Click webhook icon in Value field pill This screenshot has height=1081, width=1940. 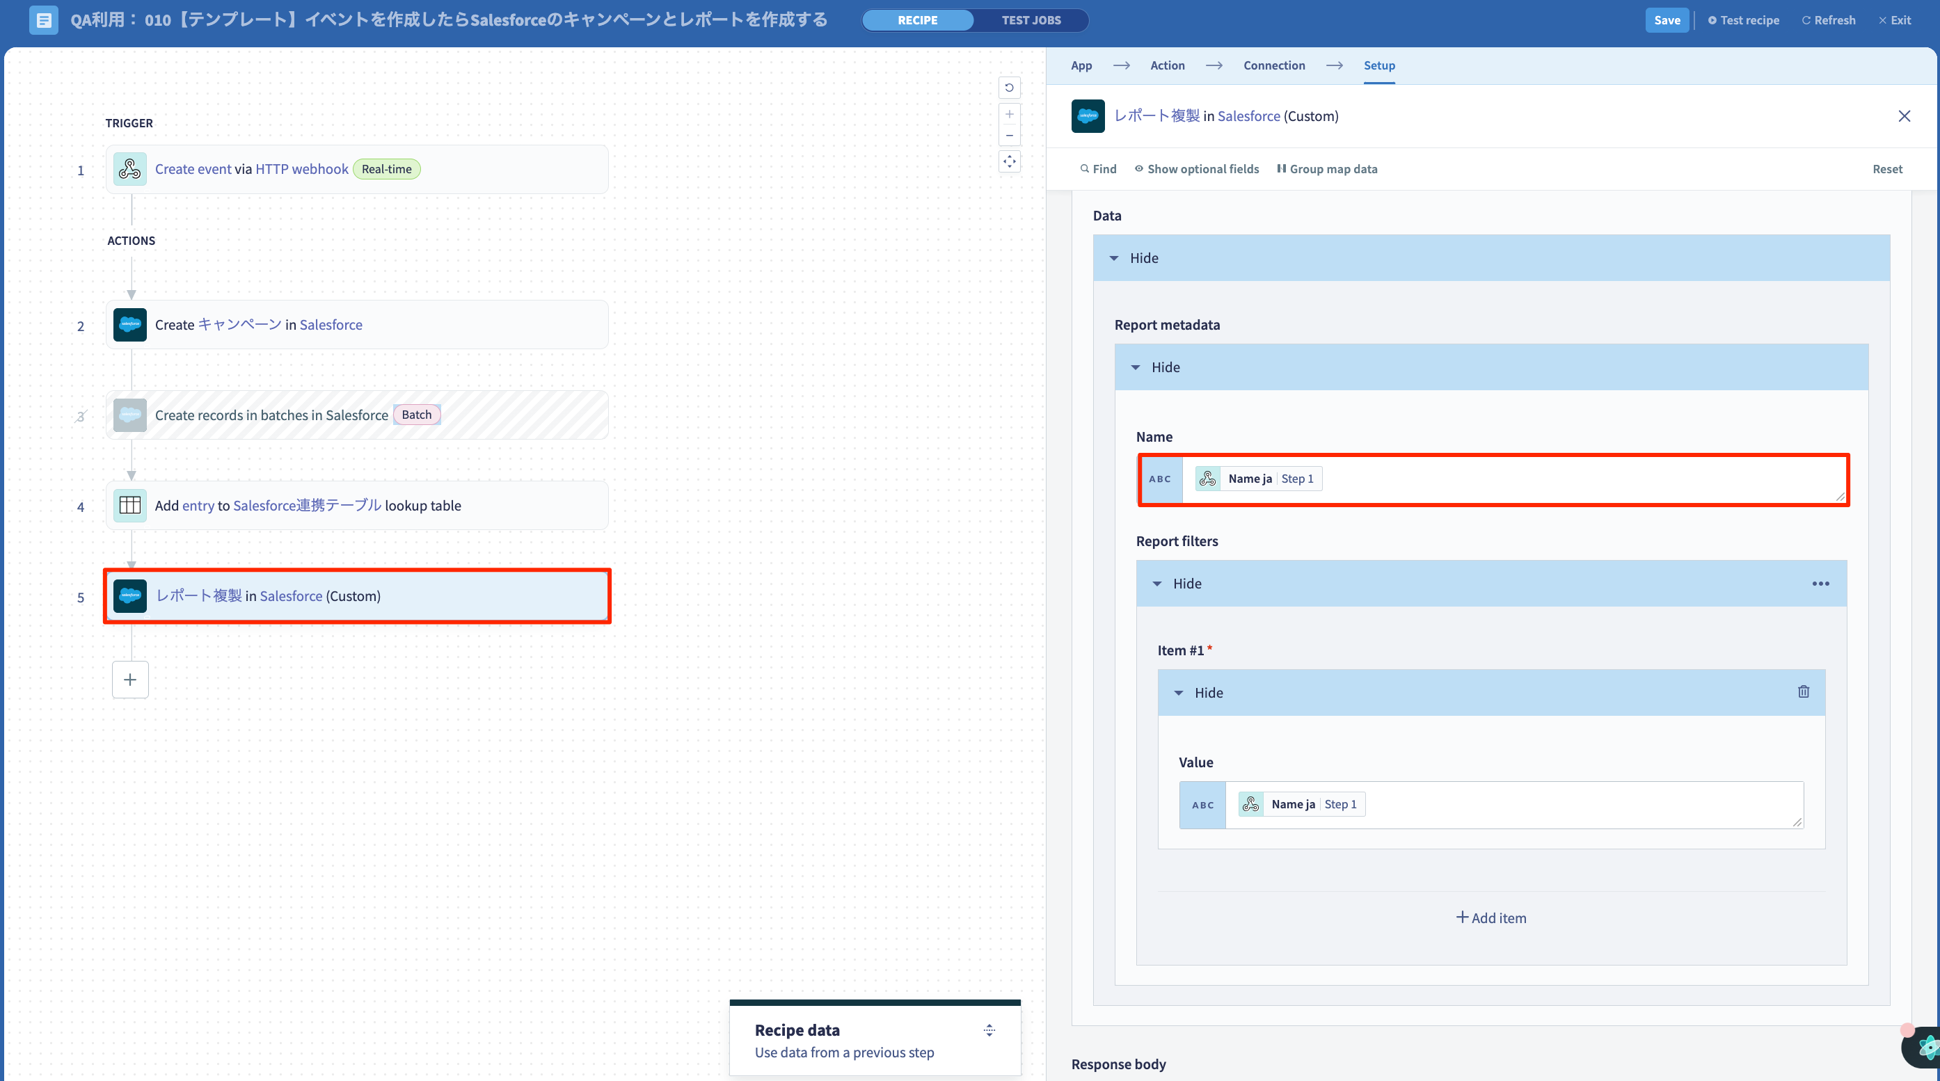tap(1250, 804)
